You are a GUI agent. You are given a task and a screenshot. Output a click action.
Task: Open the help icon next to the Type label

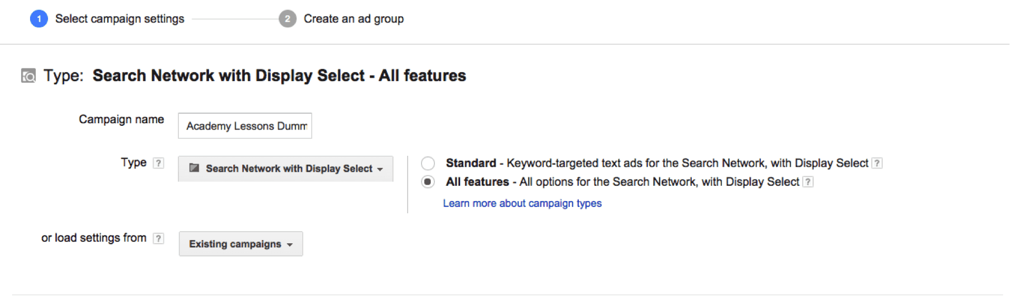[x=158, y=163]
